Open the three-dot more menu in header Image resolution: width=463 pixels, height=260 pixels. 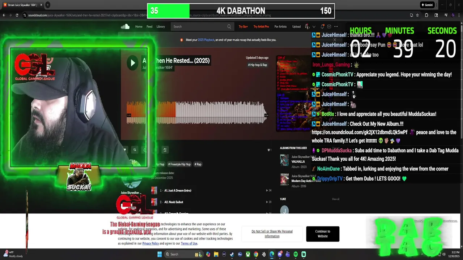(x=336, y=26)
